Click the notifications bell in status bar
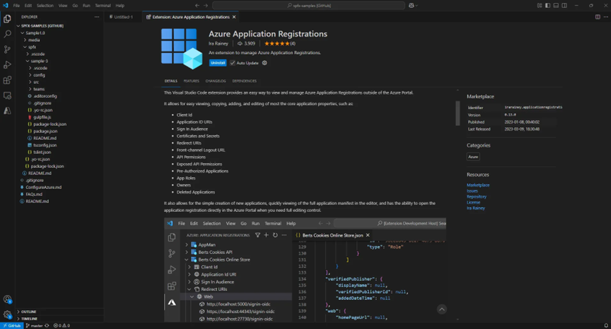The width and height of the screenshot is (611, 329). click(x=606, y=326)
